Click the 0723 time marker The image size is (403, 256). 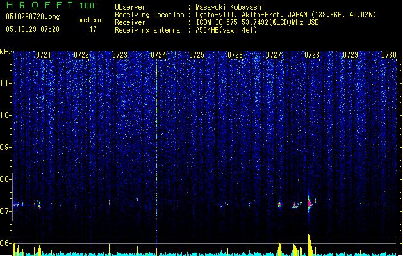(x=120, y=55)
